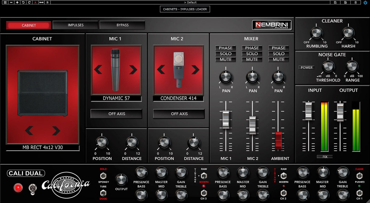The width and height of the screenshot is (370, 203).
Task: Mute the MIC 1 mixer channel
Action: 226,60
